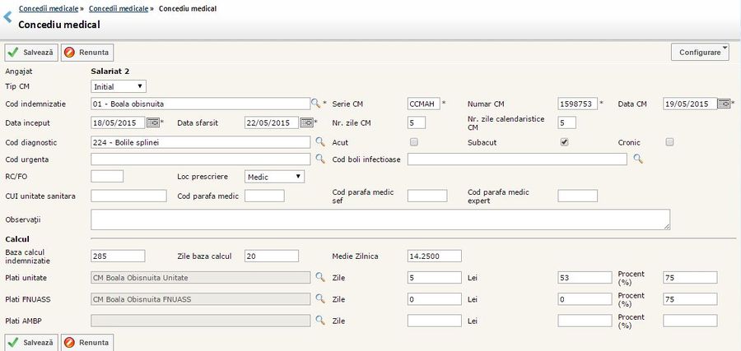
Task: Search Cod boli infectioase lookup icon
Action: 637,159
